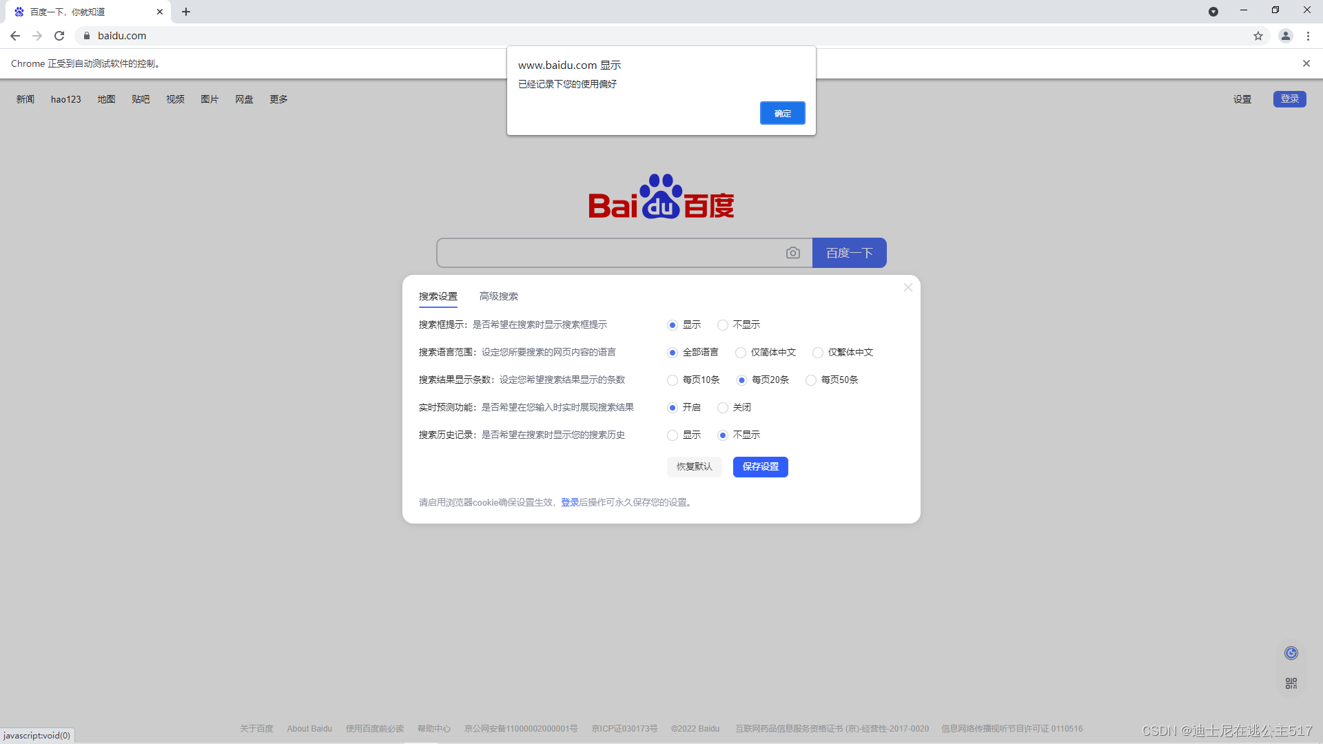Click the QR code icon
This screenshot has width=1323, height=744.
click(1291, 683)
